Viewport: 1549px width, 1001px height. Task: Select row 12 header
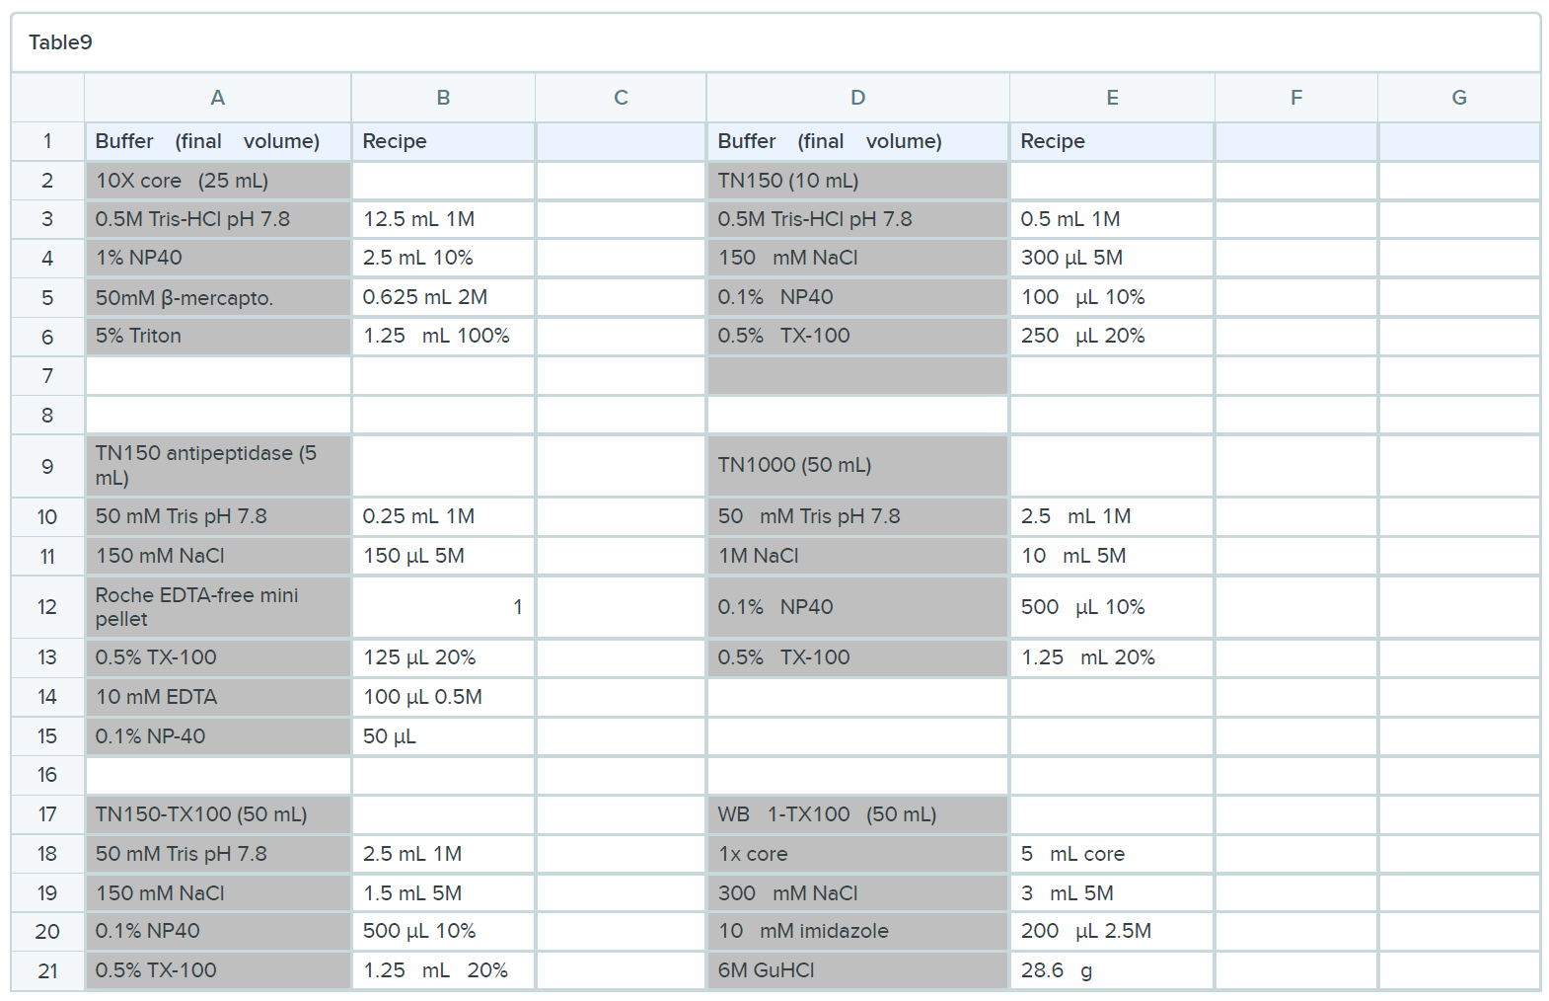(x=47, y=607)
